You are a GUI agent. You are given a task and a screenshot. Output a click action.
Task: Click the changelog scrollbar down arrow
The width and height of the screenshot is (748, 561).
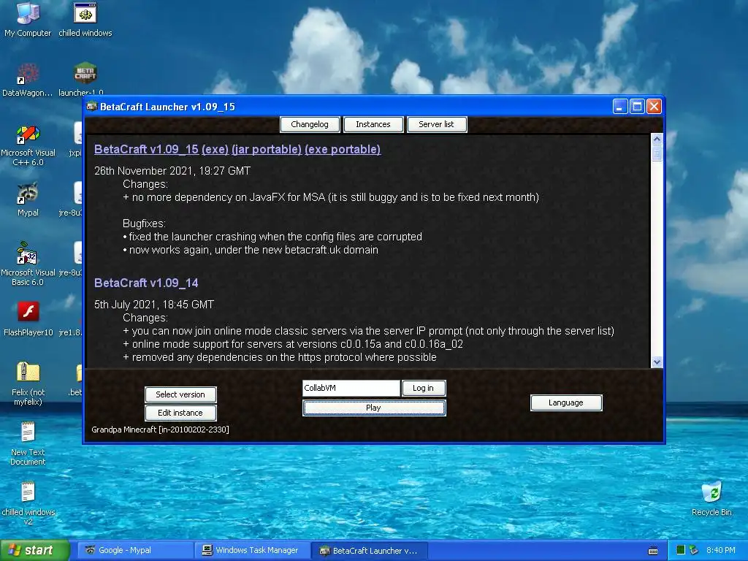(x=657, y=362)
